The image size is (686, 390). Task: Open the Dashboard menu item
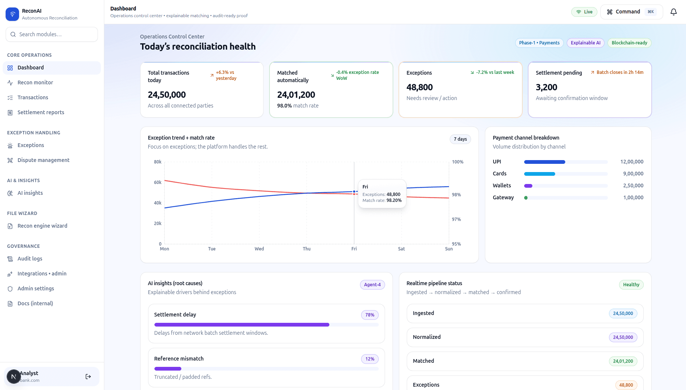tap(52, 68)
